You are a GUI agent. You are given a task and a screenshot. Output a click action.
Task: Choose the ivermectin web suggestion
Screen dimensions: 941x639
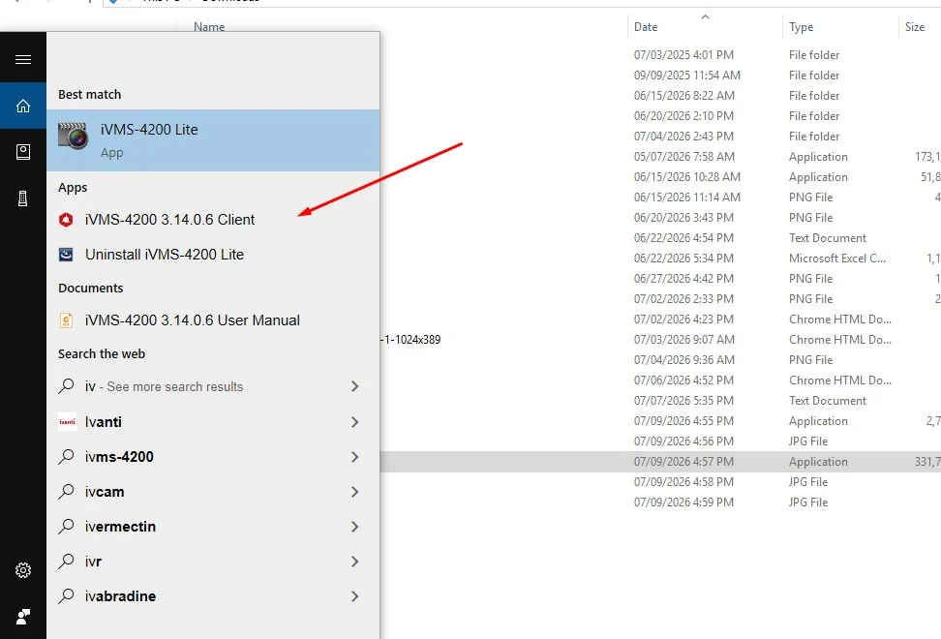(x=213, y=526)
